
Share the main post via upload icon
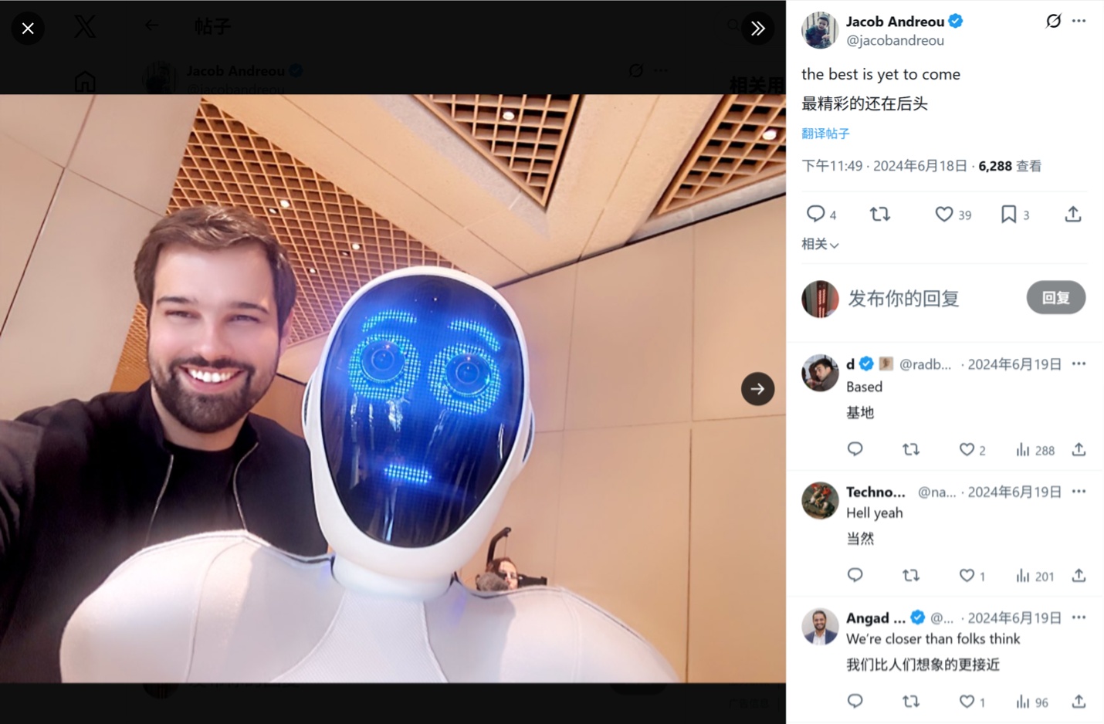coord(1073,215)
